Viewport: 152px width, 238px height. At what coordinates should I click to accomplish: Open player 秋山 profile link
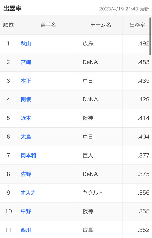coord(26,43)
